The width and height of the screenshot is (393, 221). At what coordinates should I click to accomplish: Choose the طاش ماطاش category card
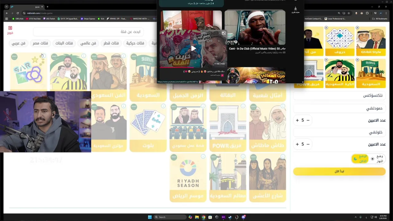[x=267, y=127]
